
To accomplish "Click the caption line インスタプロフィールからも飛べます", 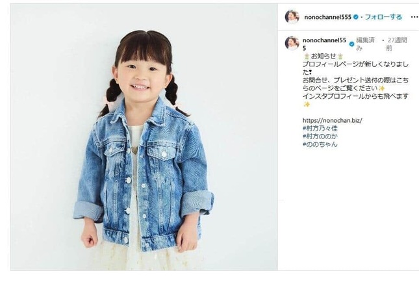I will (355, 96).
